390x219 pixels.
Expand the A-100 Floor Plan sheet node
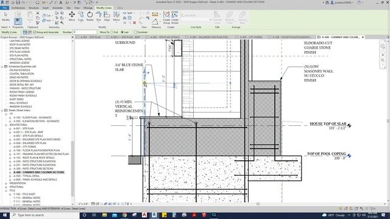[x=10, y=150]
